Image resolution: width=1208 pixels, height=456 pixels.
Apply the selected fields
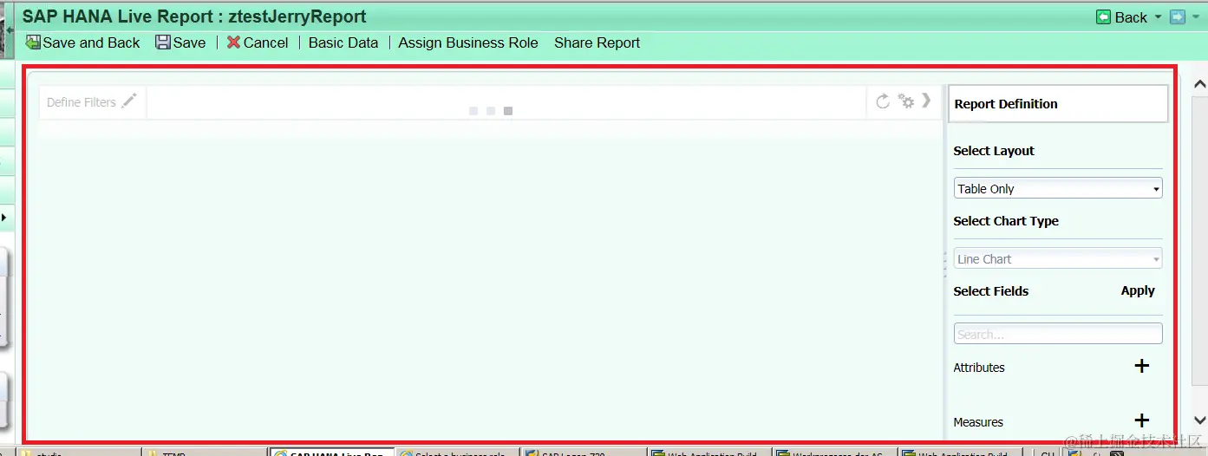point(1138,290)
